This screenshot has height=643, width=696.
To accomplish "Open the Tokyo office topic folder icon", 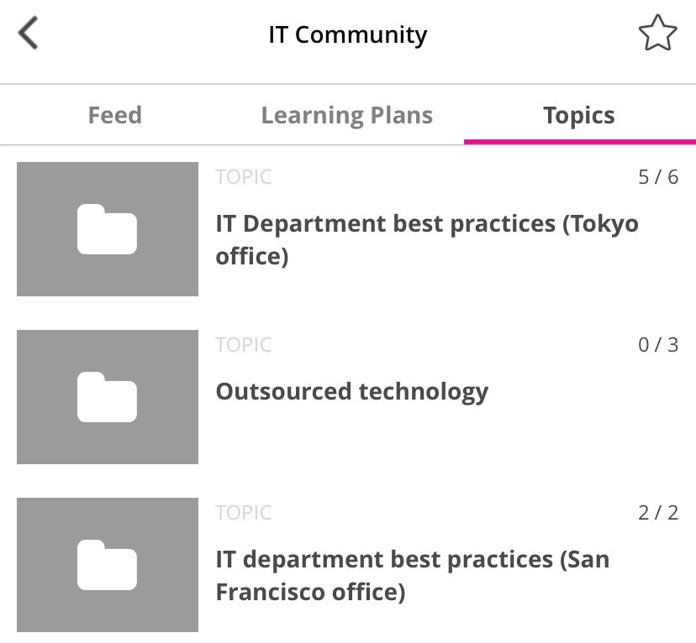I will click(107, 229).
